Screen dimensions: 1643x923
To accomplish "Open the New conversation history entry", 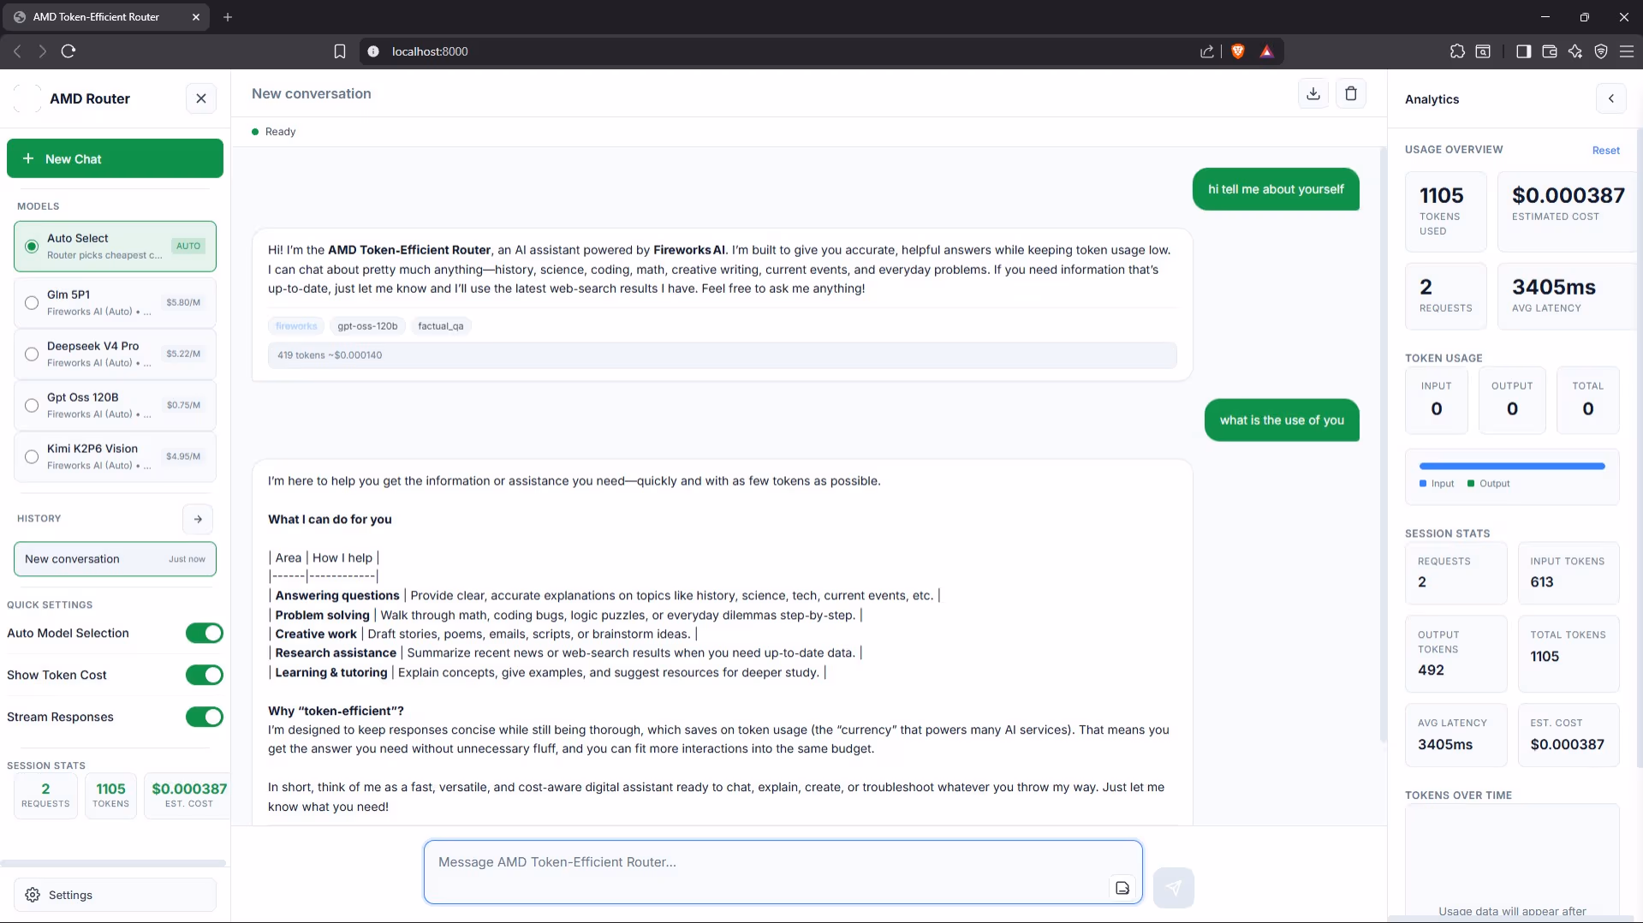I will click(x=115, y=559).
